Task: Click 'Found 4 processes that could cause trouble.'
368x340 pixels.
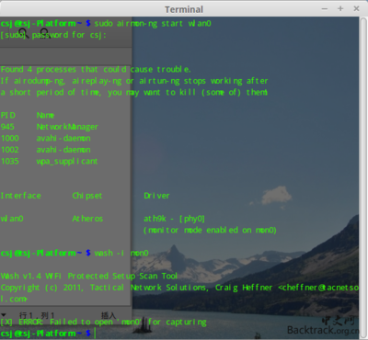Action: 96,70
